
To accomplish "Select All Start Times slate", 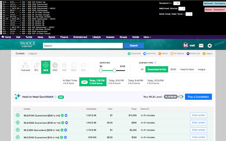I will [x=70, y=82].
